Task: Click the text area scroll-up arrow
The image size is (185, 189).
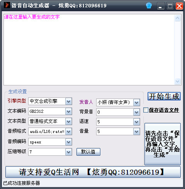Action: [178, 18]
